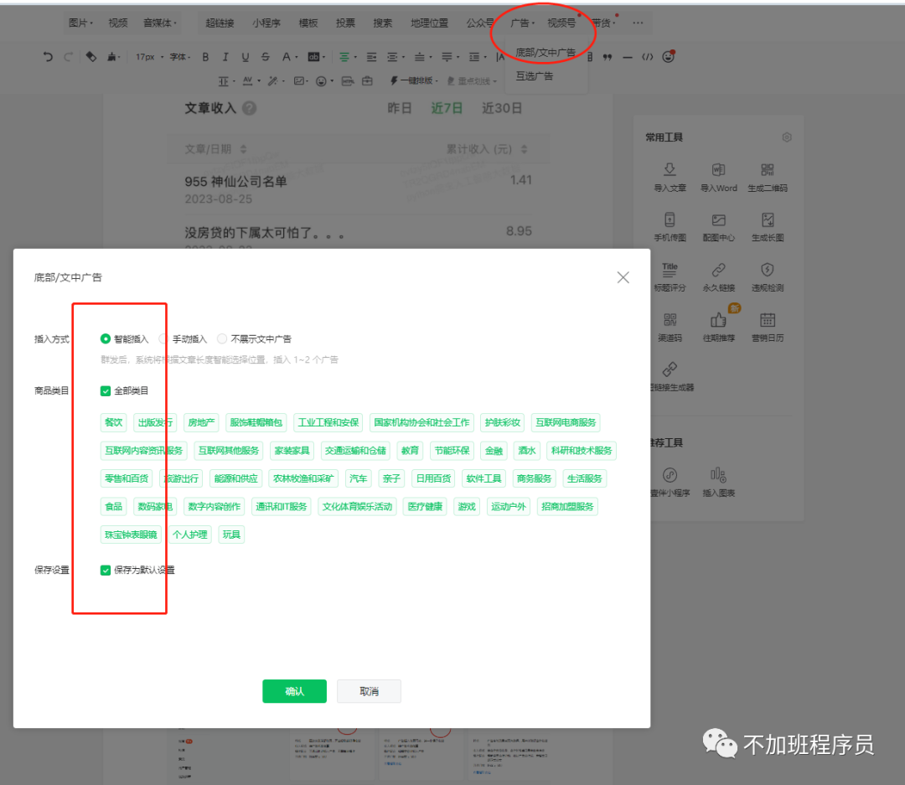Click 小程序 in the insert menu
Screen dimensions: 905x785
(x=266, y=23)
